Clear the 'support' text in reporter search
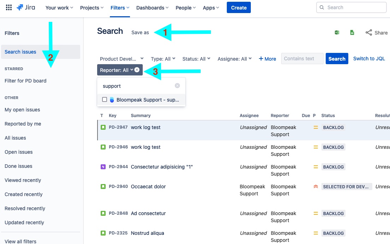390x244 pixels. [177, 86]
